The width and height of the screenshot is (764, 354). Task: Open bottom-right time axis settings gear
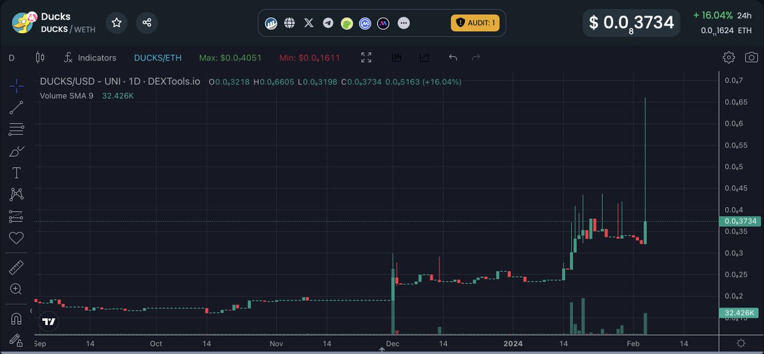click(x=740, y=343)
